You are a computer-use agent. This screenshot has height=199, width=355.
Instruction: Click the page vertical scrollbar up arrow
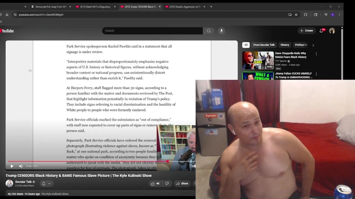point(342,27)
